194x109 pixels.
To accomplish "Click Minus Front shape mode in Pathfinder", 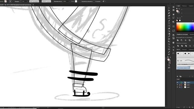I will click(182, 40).
